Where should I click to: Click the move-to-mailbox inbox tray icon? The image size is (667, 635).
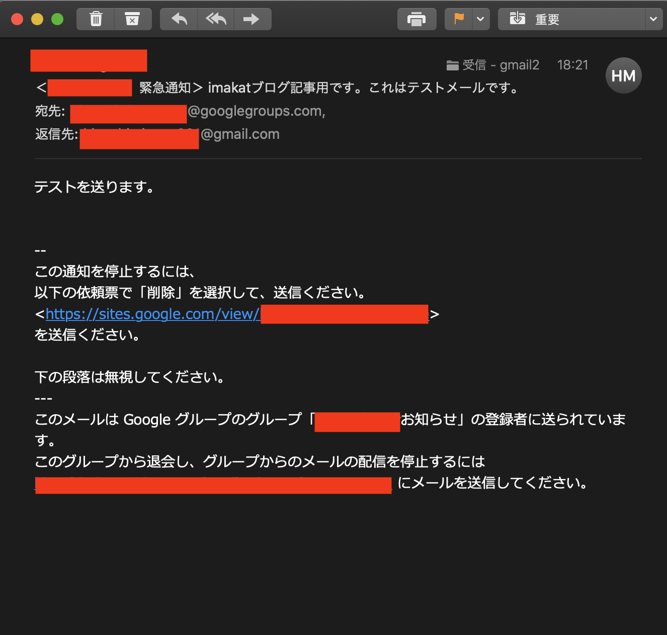tap(517, 19)
